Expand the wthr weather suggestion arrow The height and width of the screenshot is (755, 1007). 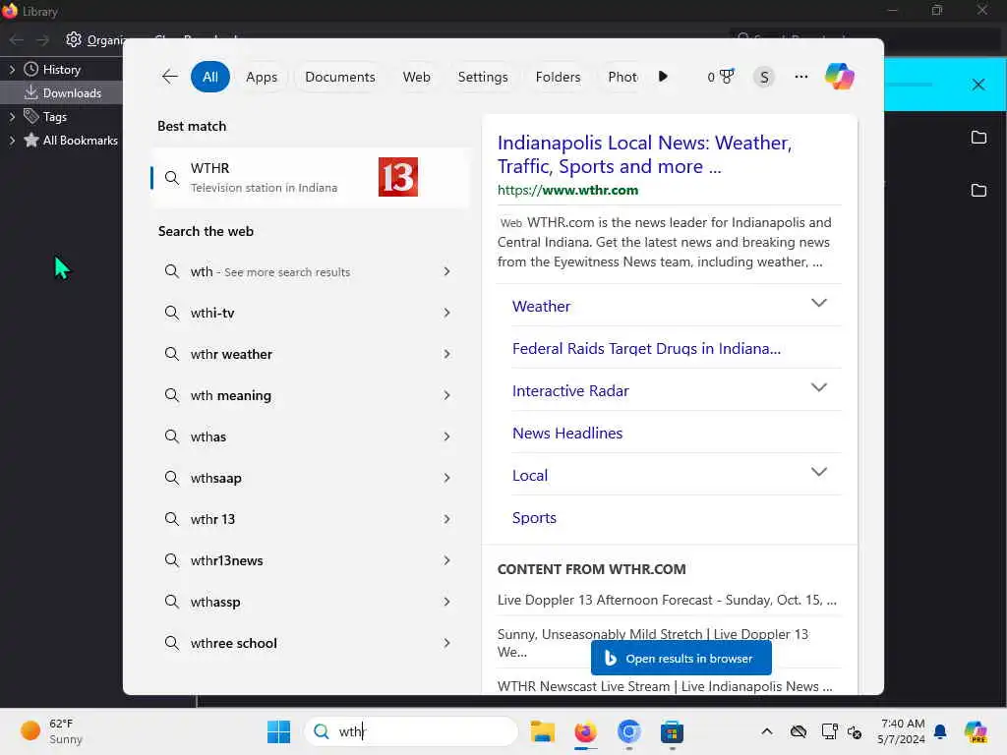447,354
